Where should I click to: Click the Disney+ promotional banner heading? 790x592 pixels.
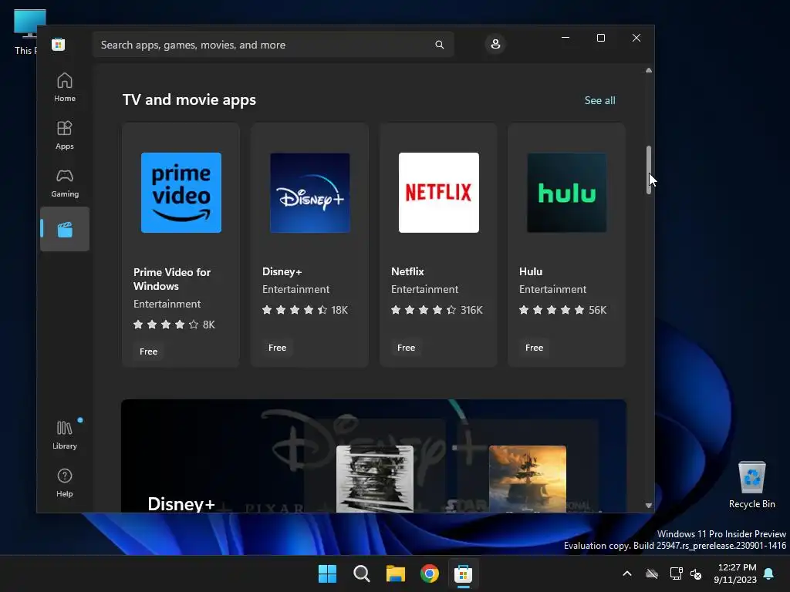click(x=181, y=503)
